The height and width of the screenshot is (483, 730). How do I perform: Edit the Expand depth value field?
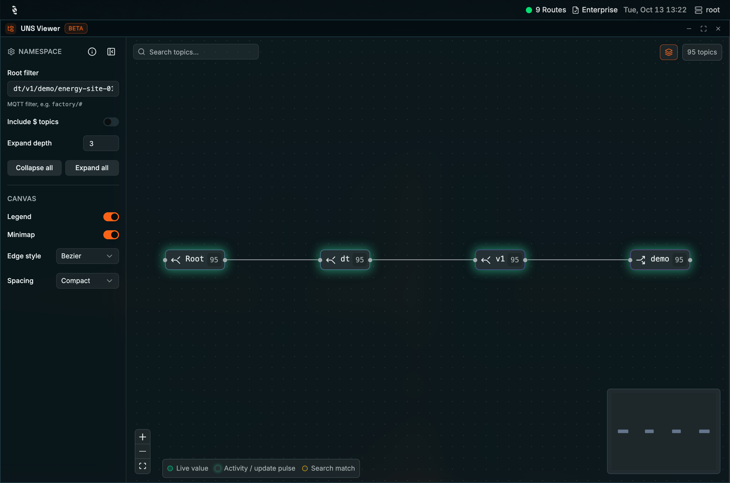point(101,143)
